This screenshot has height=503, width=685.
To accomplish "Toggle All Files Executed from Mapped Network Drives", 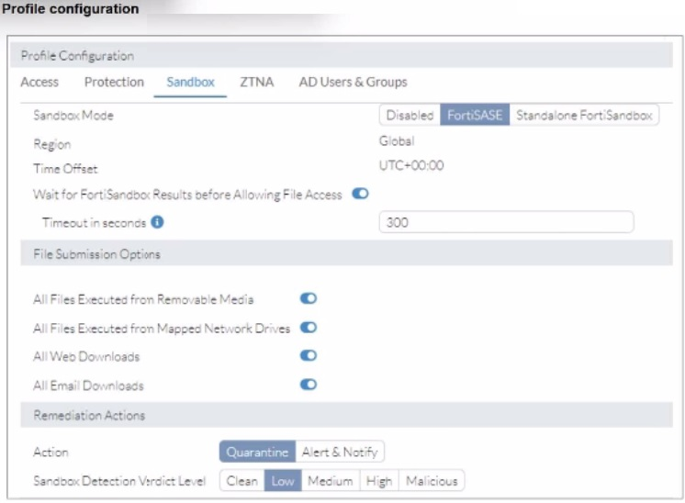I will tap(309, 328).
